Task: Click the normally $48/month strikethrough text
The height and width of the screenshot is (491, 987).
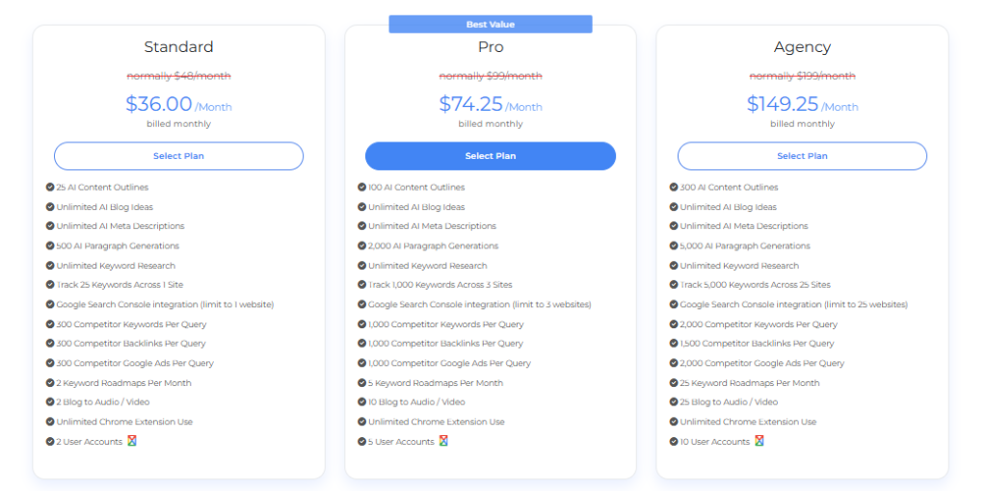Action: pos(178,76)
